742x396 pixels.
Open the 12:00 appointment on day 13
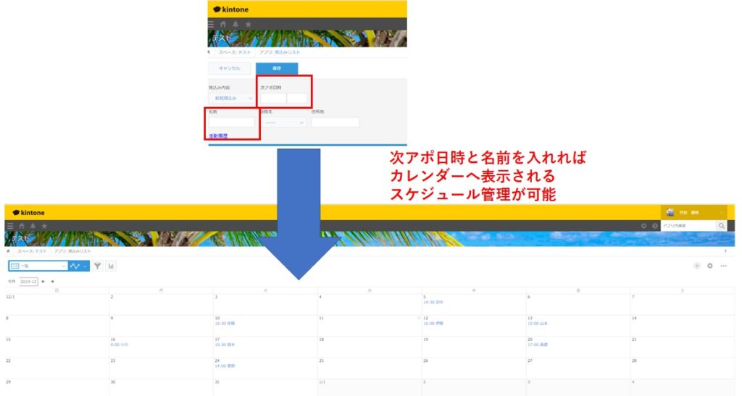(538, 323)
